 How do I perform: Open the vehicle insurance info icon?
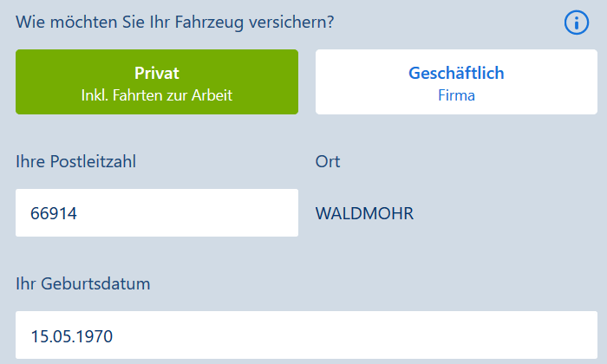click(x=577, y=23)
